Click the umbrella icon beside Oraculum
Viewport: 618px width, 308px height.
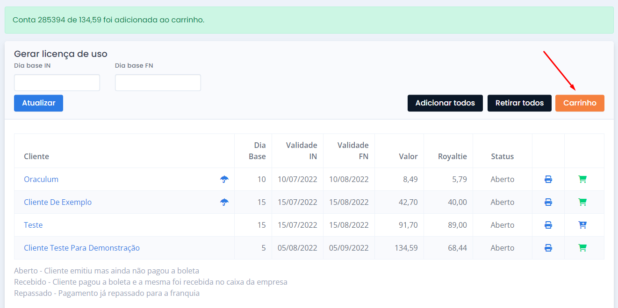[x=224, y=179]
